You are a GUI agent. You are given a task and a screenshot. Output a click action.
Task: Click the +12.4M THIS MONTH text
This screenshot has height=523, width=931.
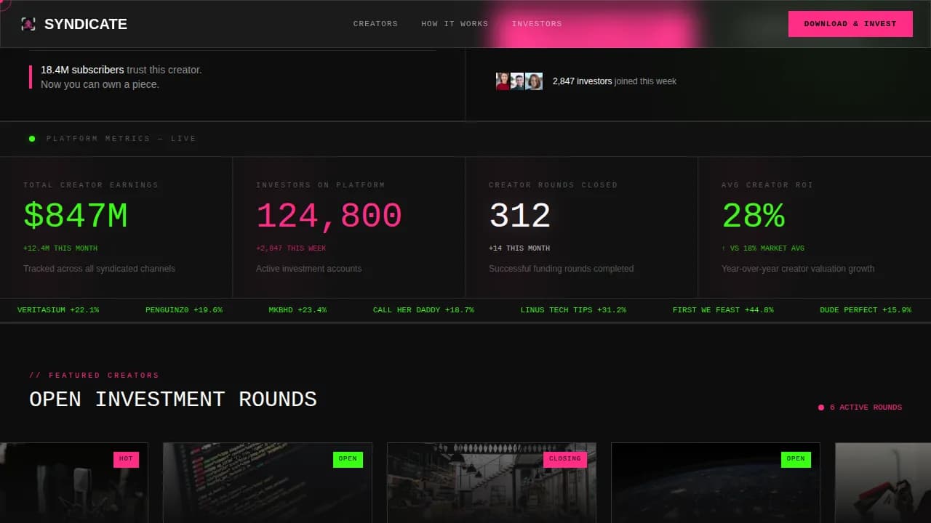[60, 248]
